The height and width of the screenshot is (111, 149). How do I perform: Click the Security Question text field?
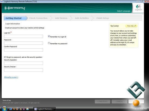[x=24, y=63]
